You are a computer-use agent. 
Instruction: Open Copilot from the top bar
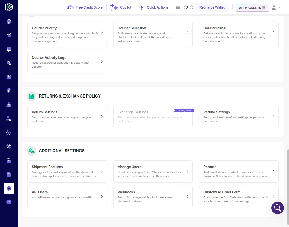tap(121, 7)
